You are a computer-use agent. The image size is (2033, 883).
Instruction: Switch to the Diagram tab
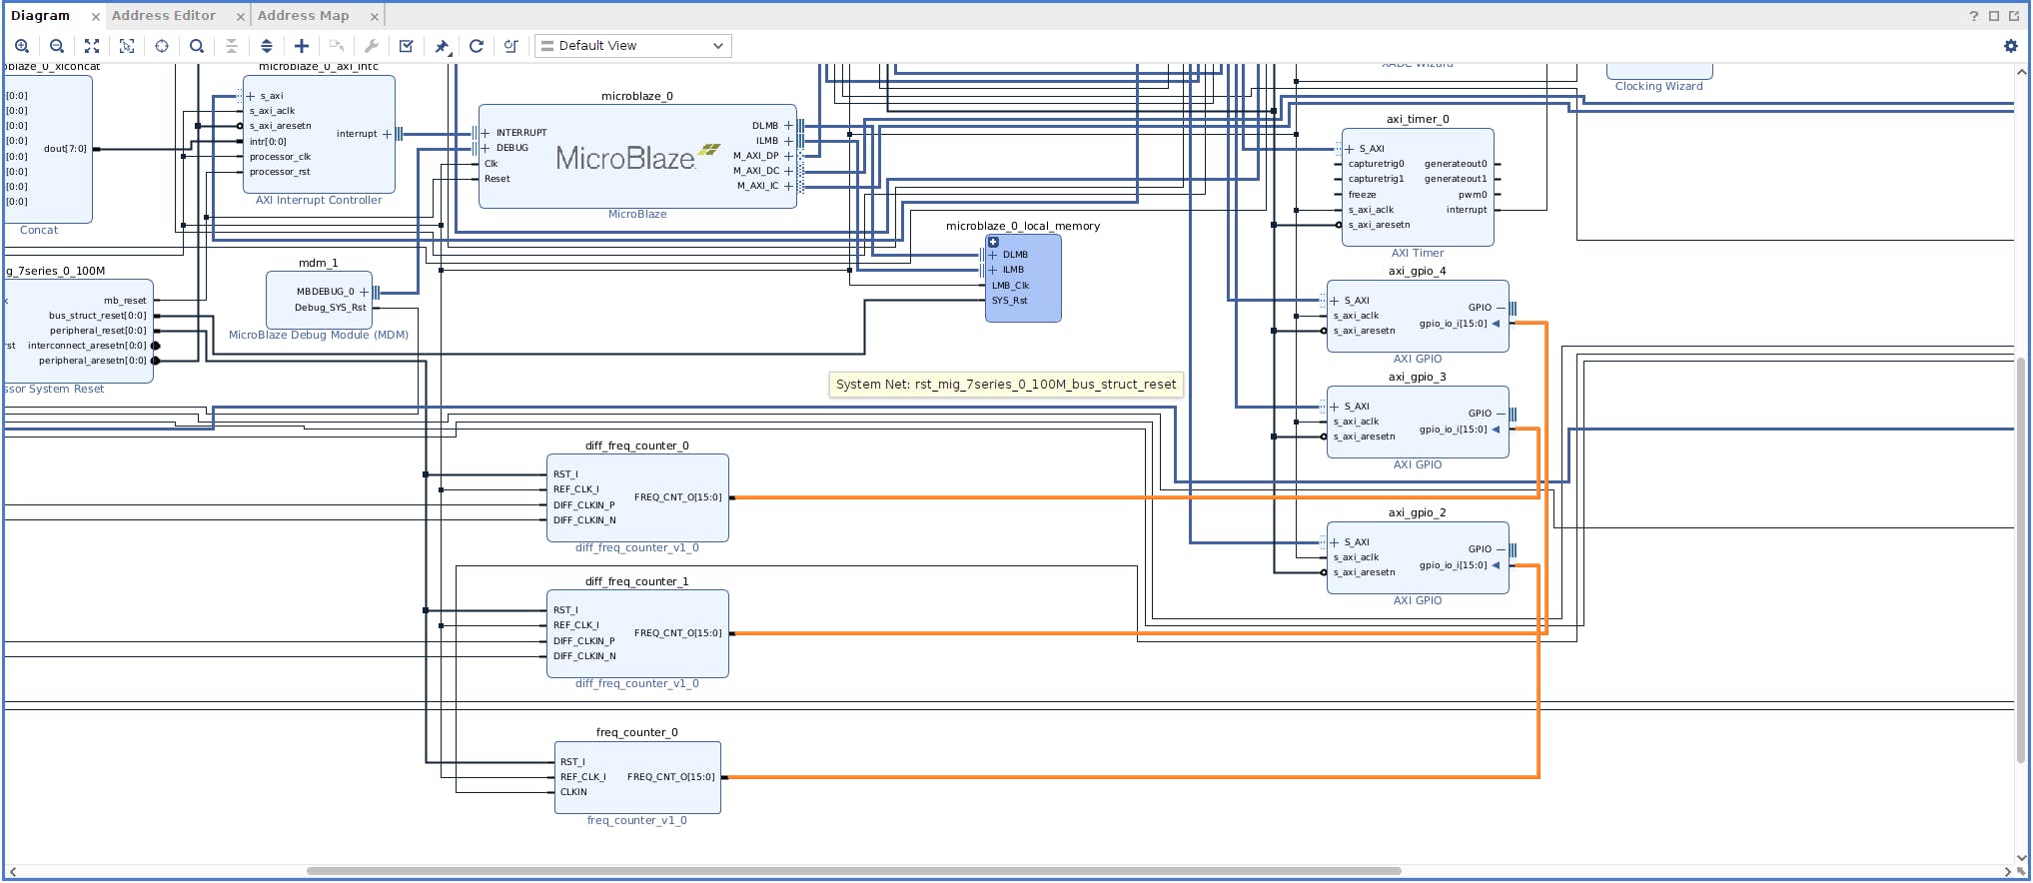[x=41, y=16]
